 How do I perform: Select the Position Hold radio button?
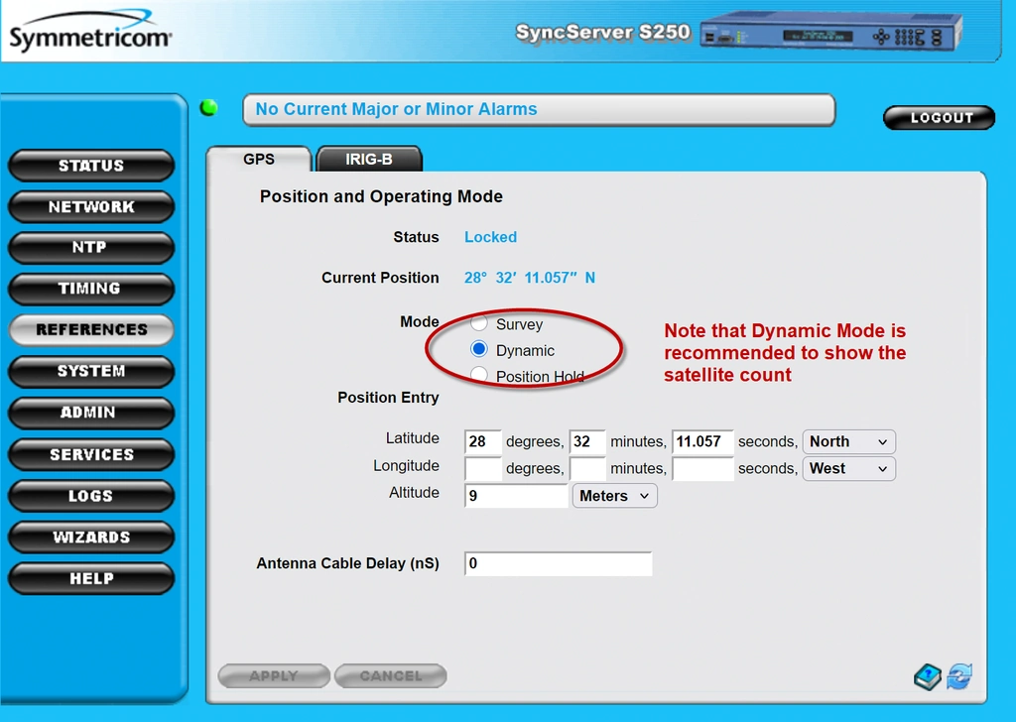(x=479, y=374)
